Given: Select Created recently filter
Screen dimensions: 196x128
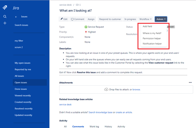Looking at the screenshot, I should [x=23, y=102].
